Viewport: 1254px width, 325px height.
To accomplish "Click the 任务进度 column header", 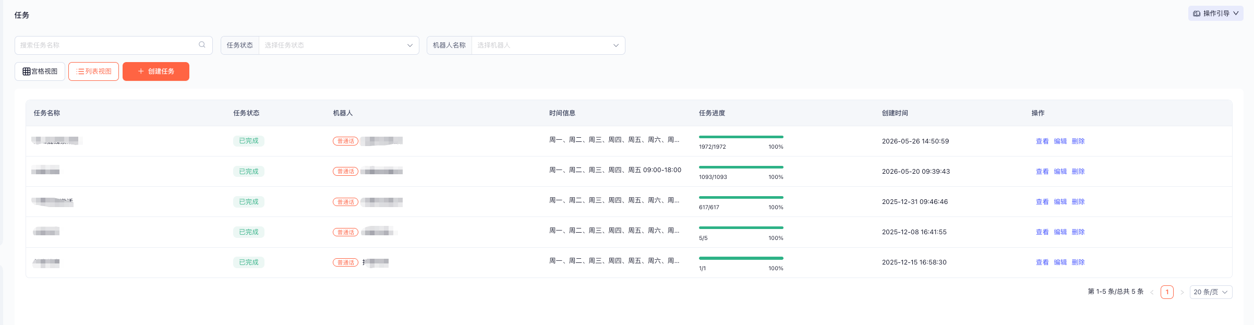I will pyautogui.click(x=712, y=113).
